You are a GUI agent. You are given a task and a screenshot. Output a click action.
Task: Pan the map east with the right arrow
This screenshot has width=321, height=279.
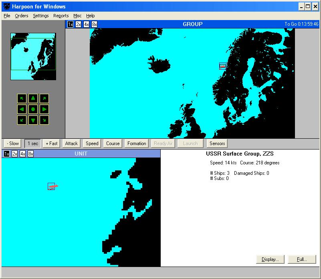pyautogui.click(x=44, y=109)
